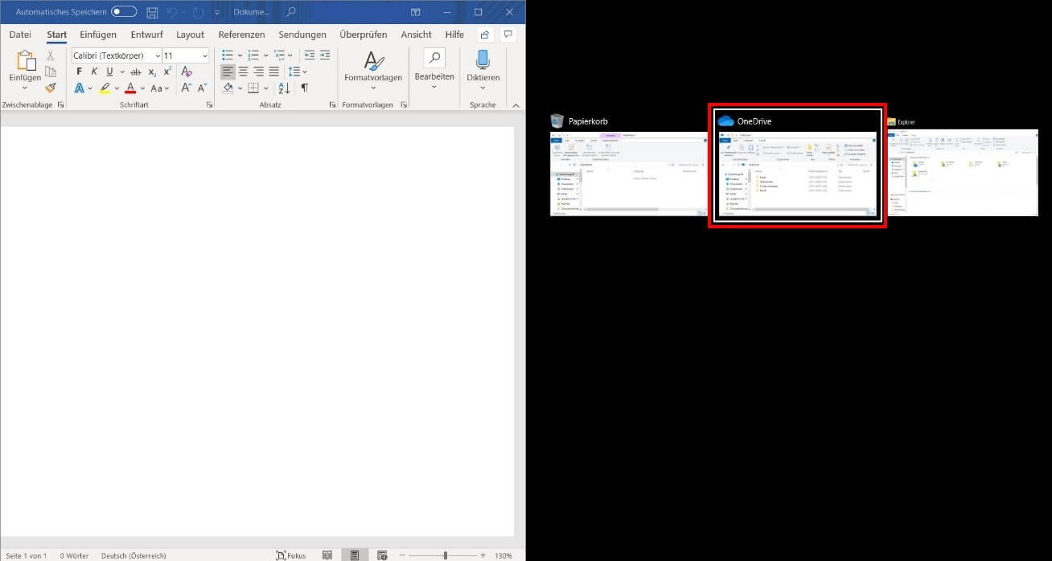Switch to print layout view in status bar
This screenshot has height=561, width=1052.
(354, 555)
